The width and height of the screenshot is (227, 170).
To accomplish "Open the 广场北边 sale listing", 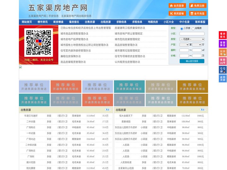I will (31, 139).
